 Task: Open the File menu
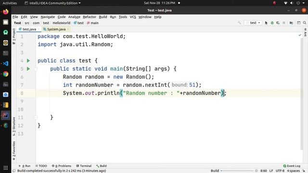click(x=15, y=17)
